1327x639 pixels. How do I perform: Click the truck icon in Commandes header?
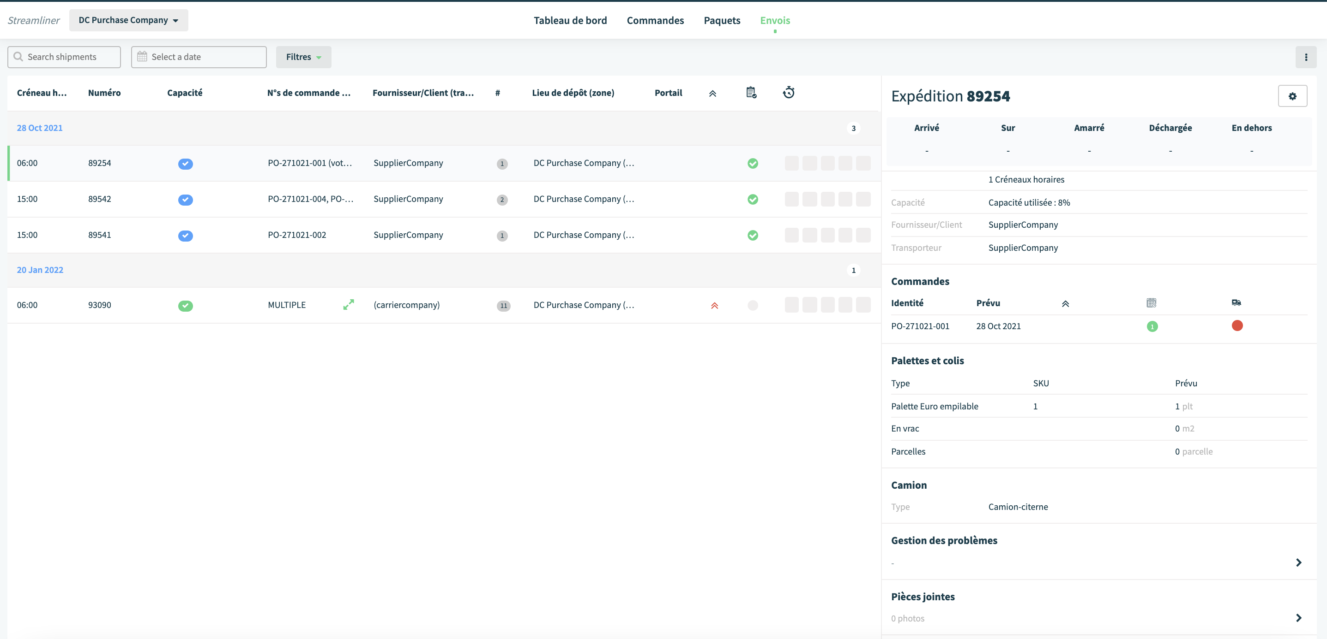pos(1237,302)
